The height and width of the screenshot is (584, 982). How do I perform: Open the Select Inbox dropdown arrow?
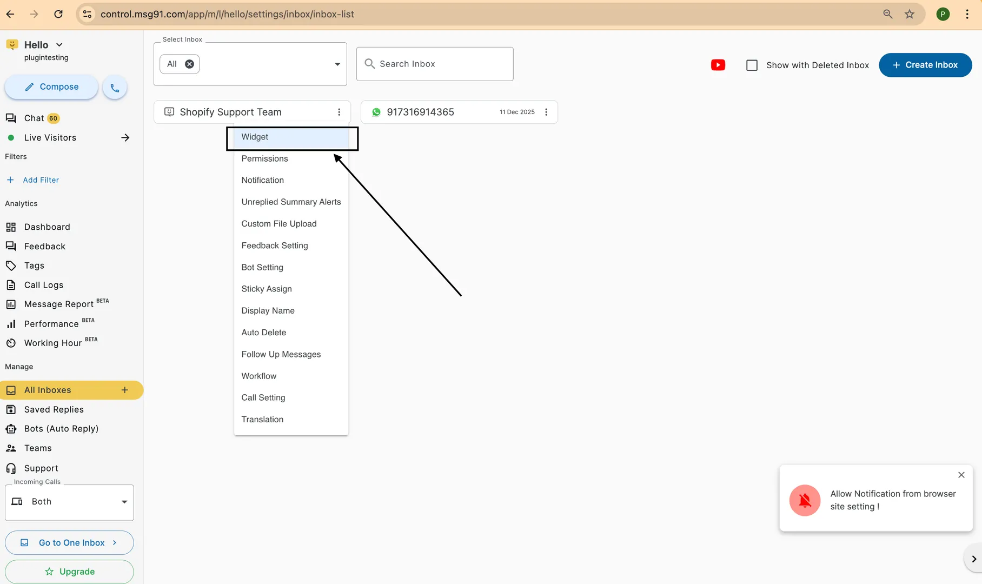point(337,64)
